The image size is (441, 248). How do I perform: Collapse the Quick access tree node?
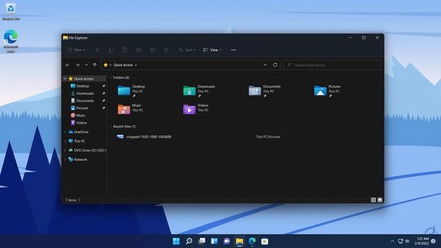point(65,79)
